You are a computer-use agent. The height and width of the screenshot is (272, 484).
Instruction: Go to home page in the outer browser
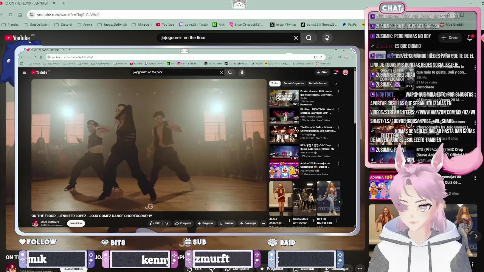coord(20,15)
